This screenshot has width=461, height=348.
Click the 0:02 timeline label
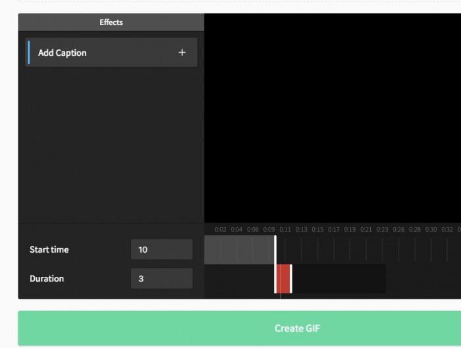point(221,230)
